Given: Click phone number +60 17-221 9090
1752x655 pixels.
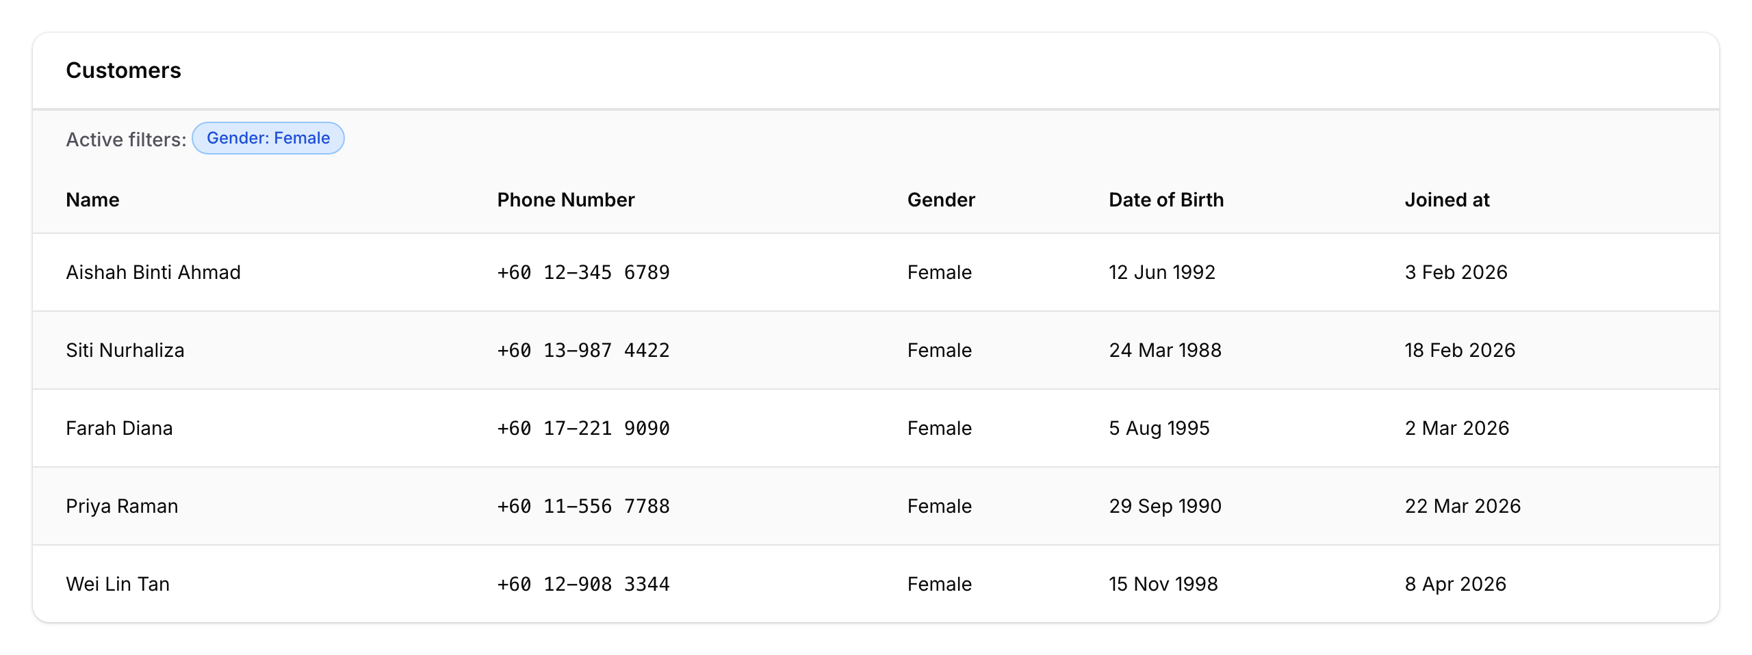Looking at the screenshot, I should 584,428.
